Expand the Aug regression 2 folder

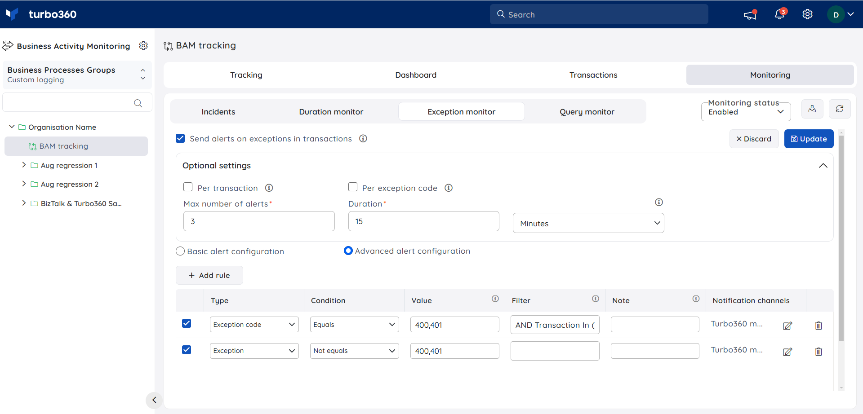24,184
